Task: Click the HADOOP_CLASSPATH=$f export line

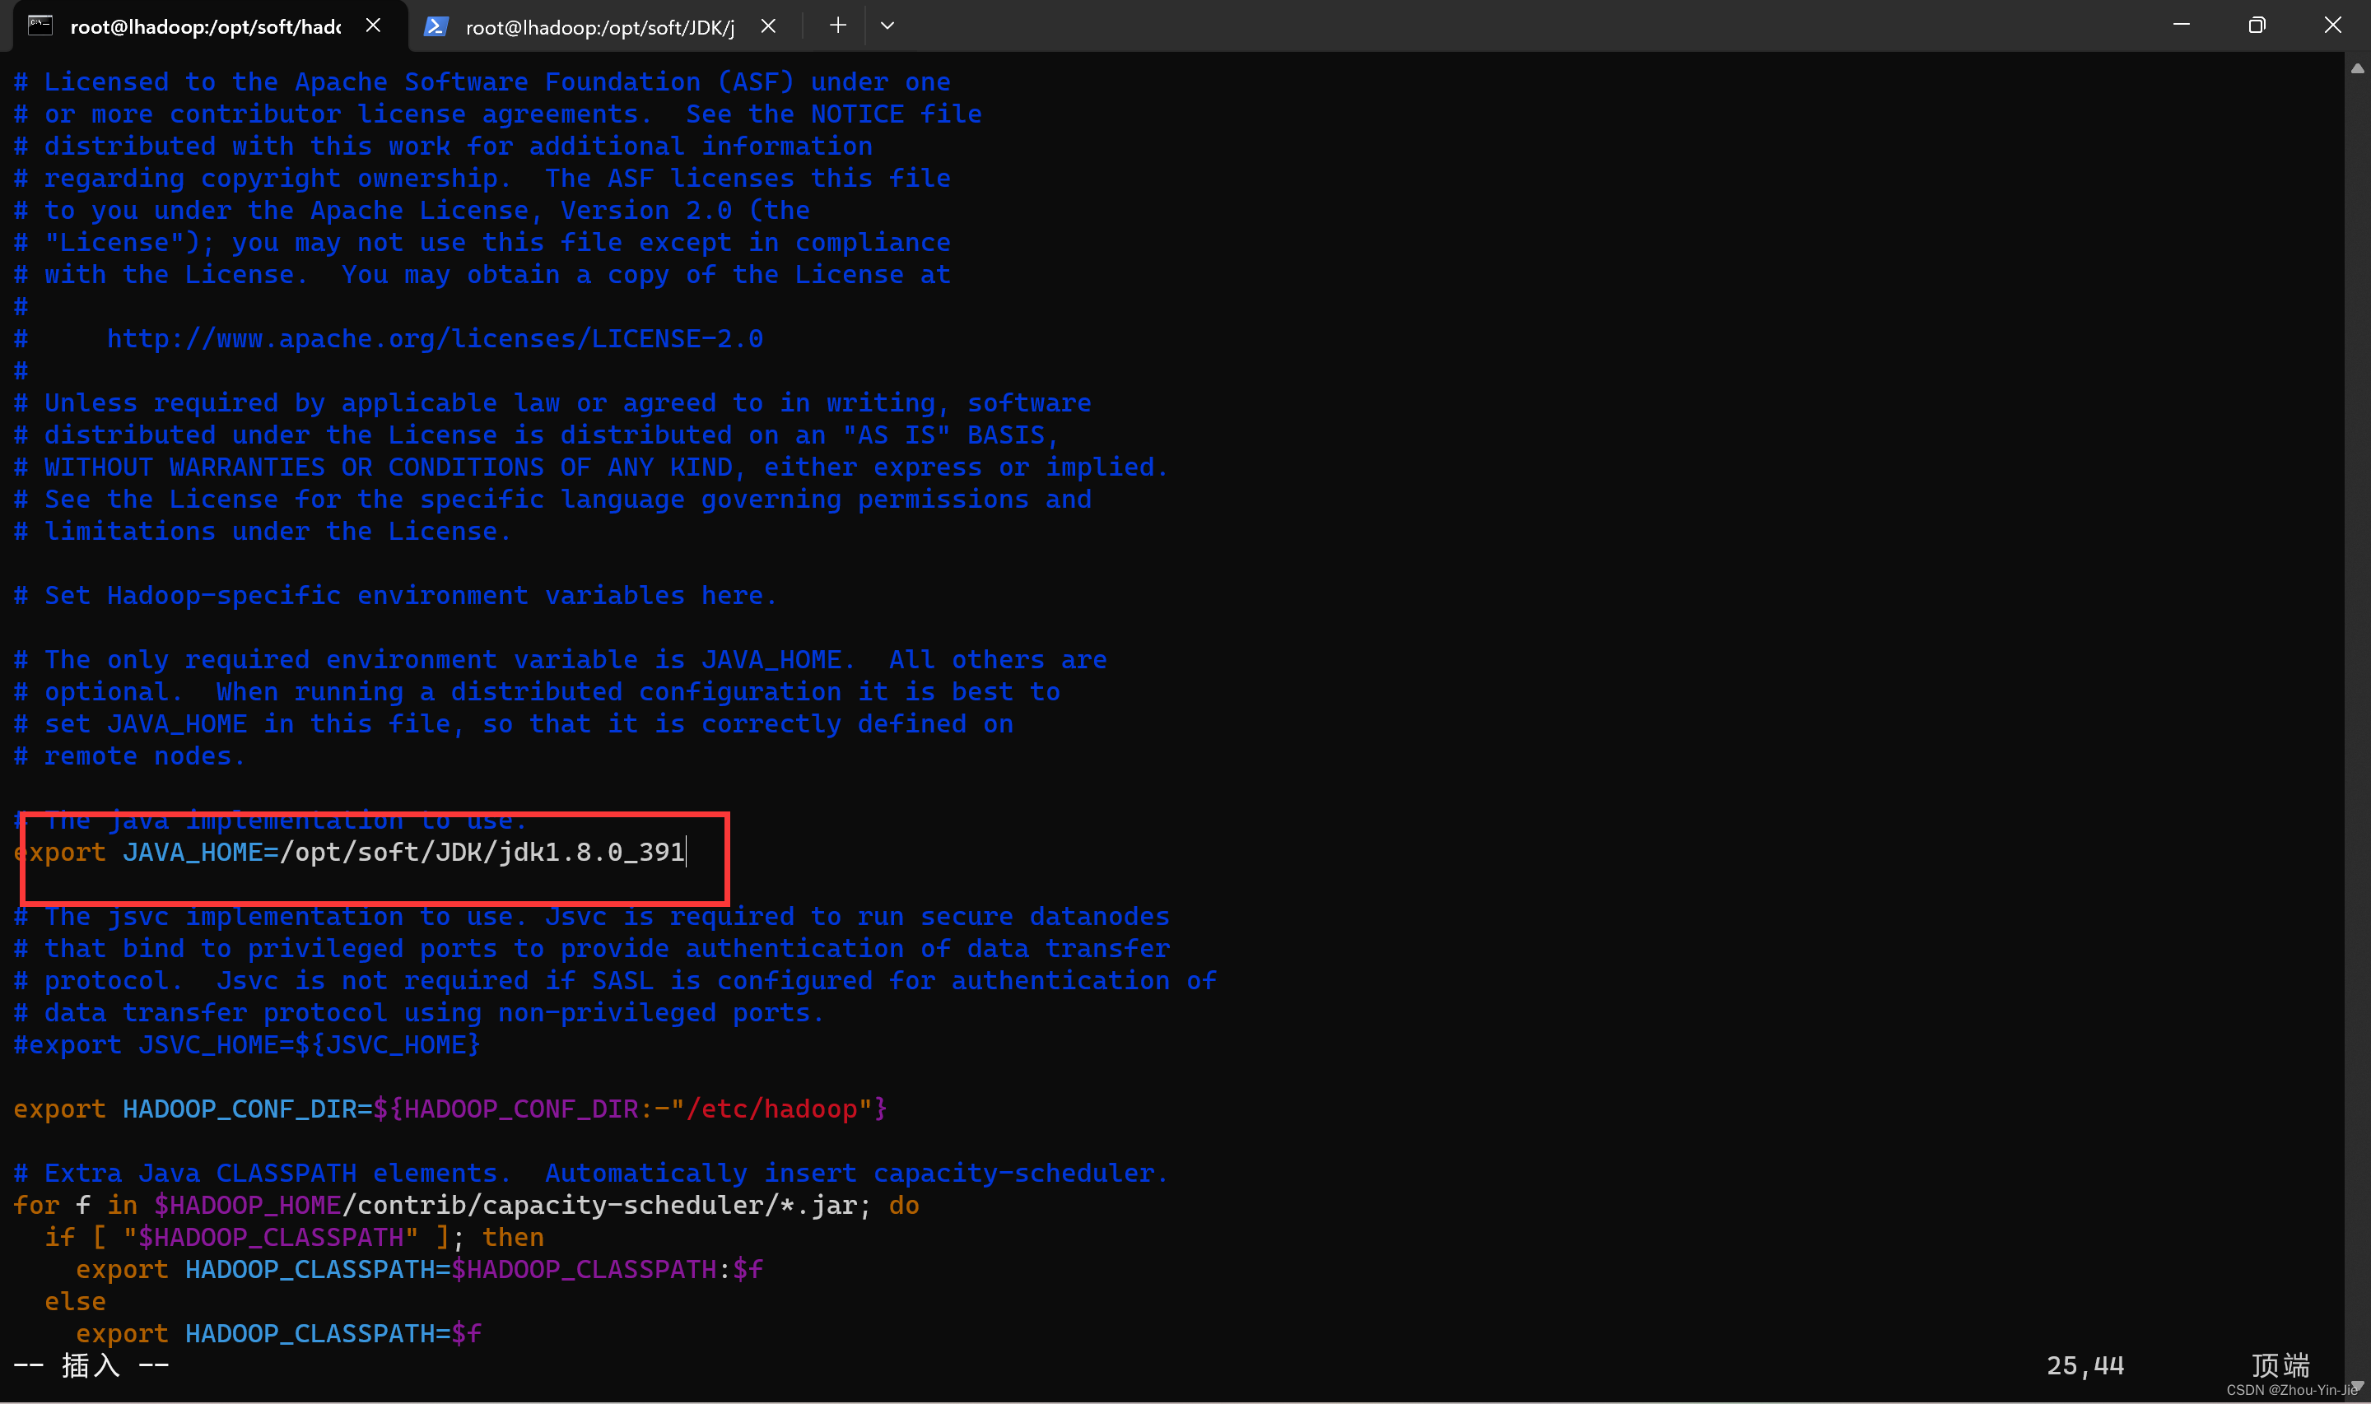Action: pyautogui.click(x=278, y=1333)
